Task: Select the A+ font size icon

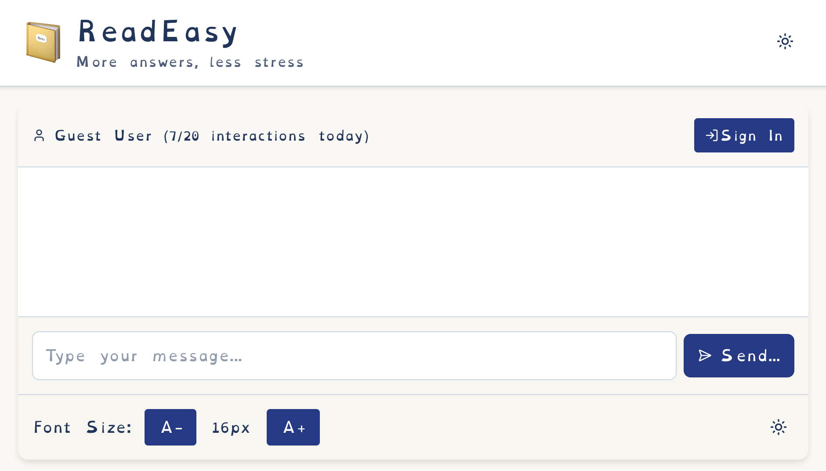Action: point(293,427)
